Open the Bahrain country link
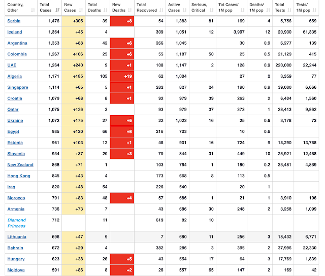Viewport: 325px width, 276px height. click(15, 248)
